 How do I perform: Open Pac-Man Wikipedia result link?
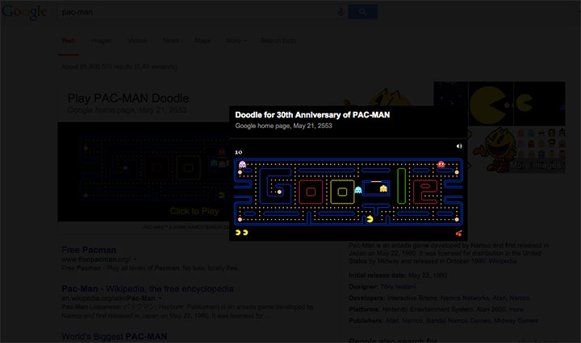pyautogui.click(x=148, y=289)
